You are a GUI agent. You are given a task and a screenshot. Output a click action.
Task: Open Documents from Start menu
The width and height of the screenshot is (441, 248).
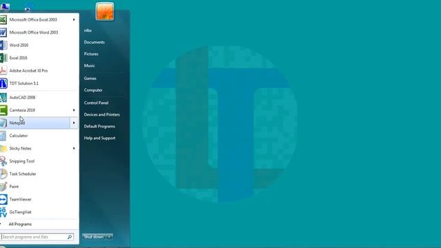pos(94,42)
